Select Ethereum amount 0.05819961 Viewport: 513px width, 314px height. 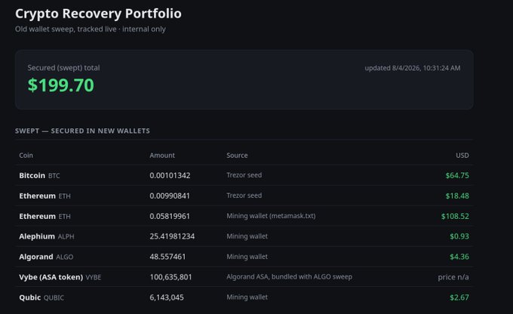[170, 216]
